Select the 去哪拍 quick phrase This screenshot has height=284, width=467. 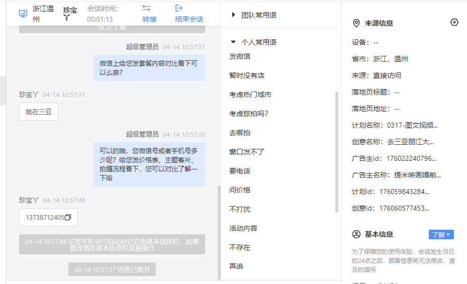[x=240, y=133]
